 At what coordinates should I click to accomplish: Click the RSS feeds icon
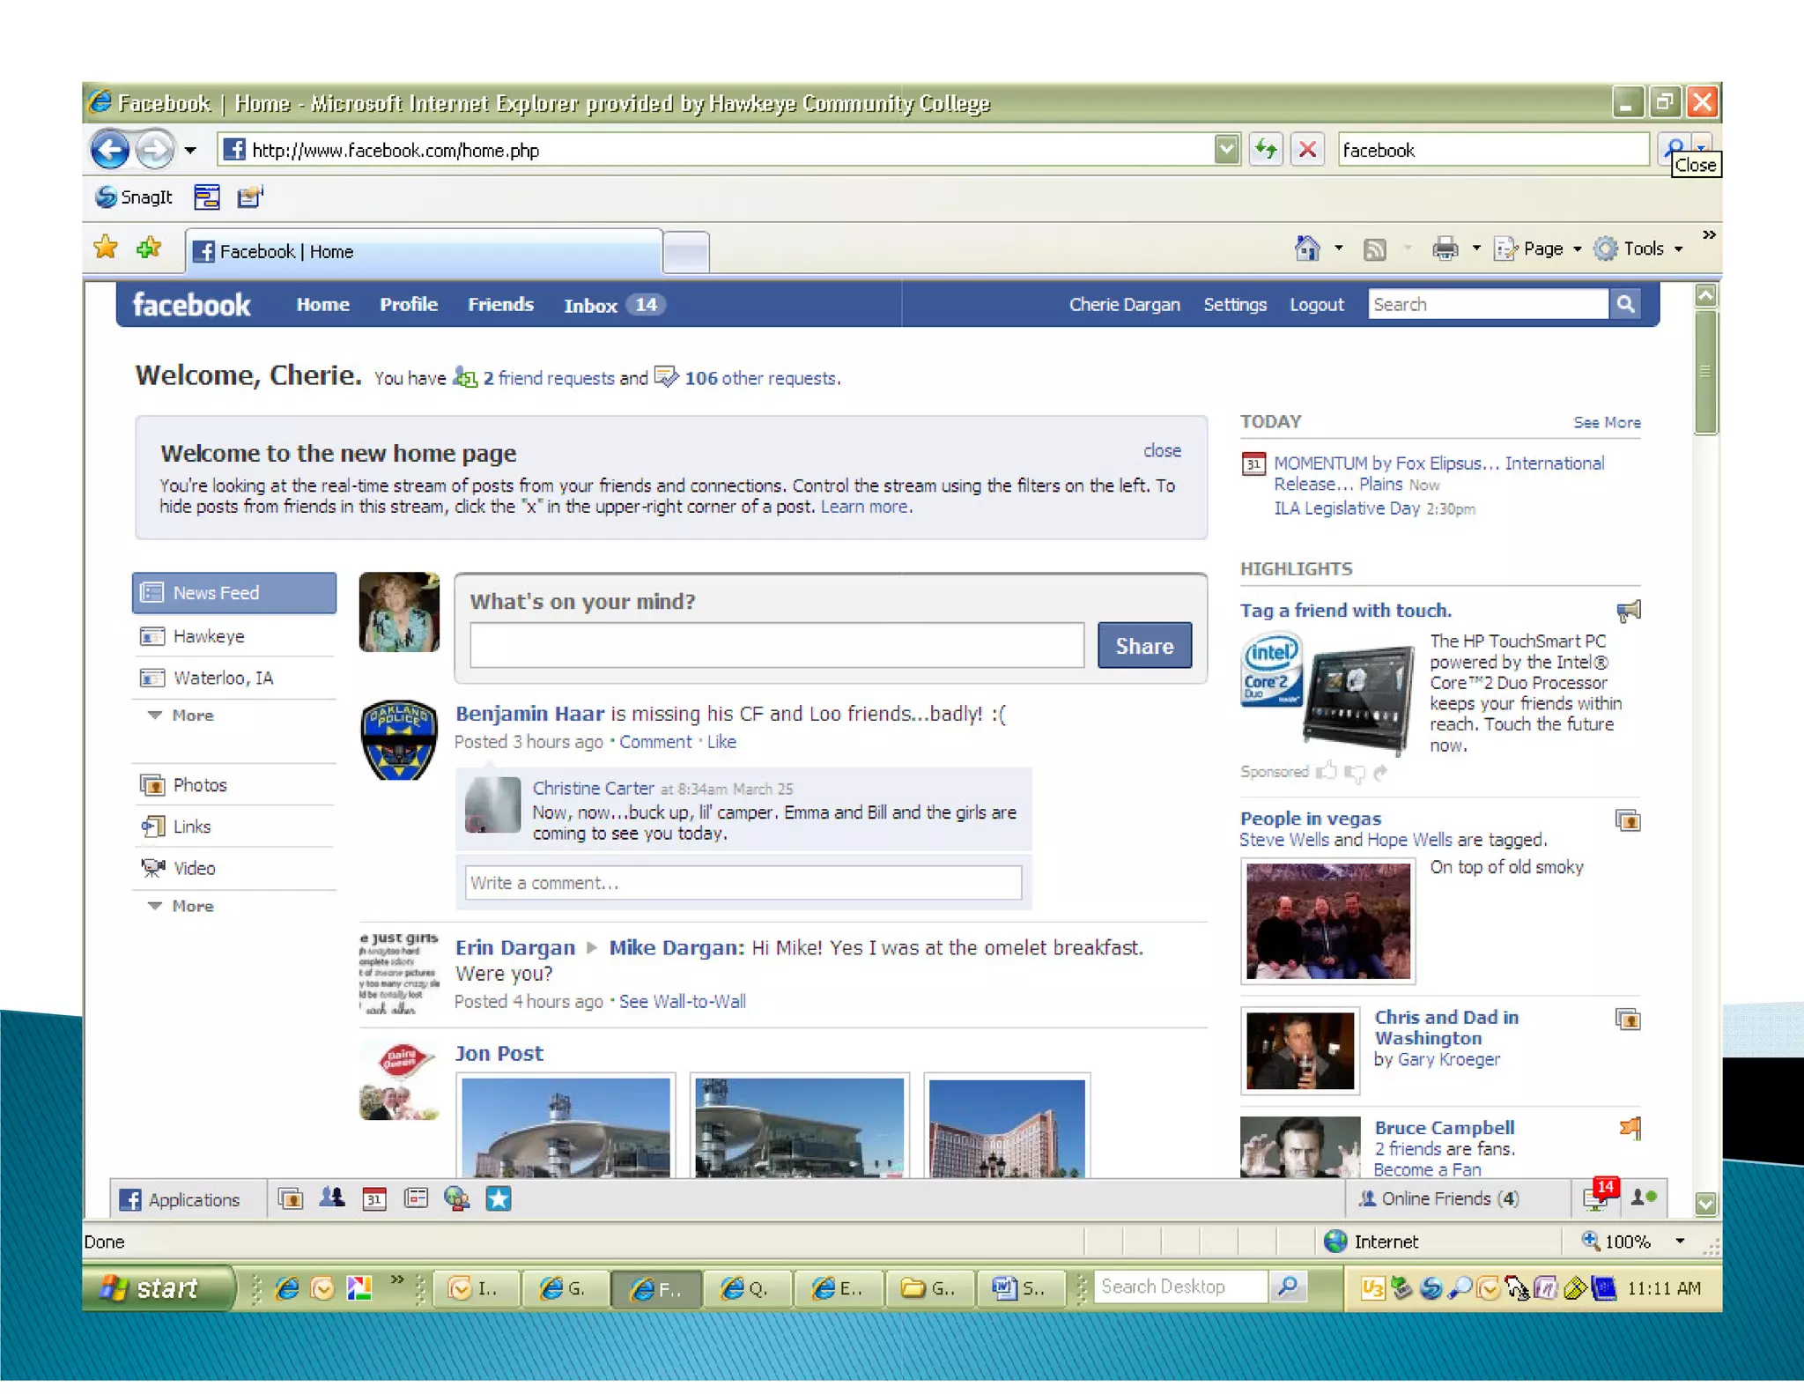tap(1374, 249)
